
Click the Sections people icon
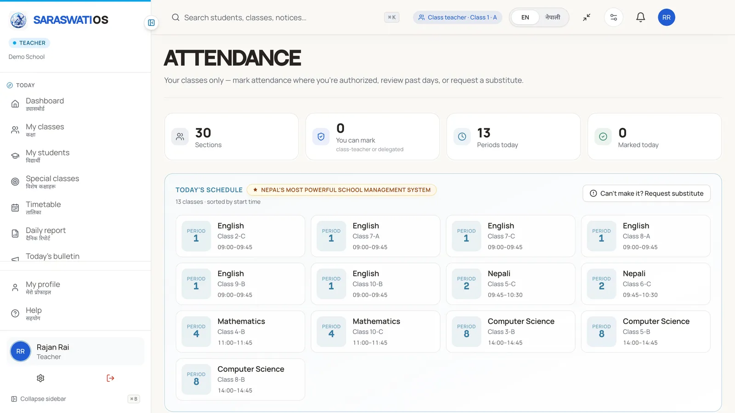pos(180,137)
